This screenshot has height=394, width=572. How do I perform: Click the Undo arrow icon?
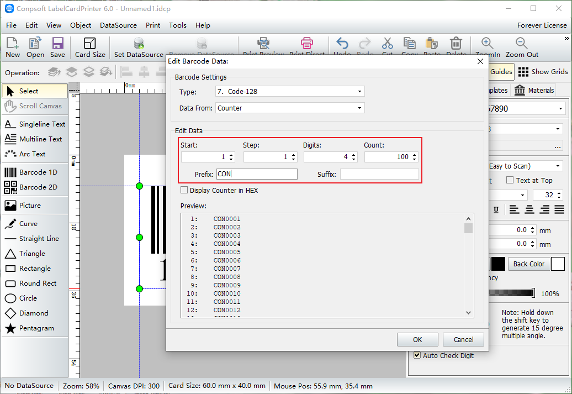(342, 44)
